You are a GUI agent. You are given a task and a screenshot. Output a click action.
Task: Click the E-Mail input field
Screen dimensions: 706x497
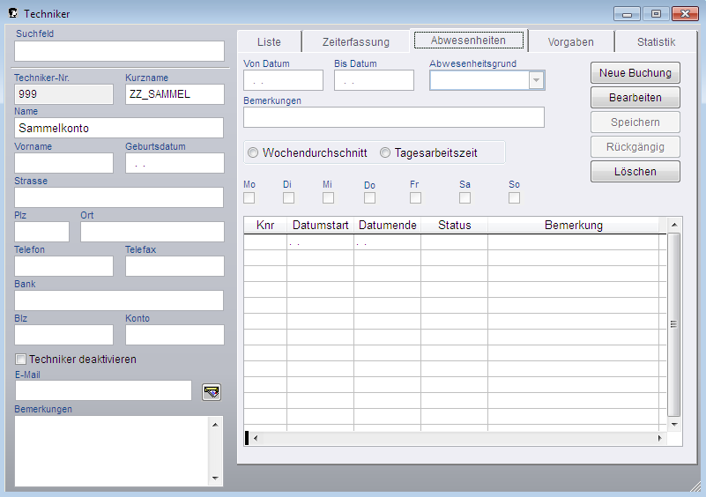pos(103,390)
